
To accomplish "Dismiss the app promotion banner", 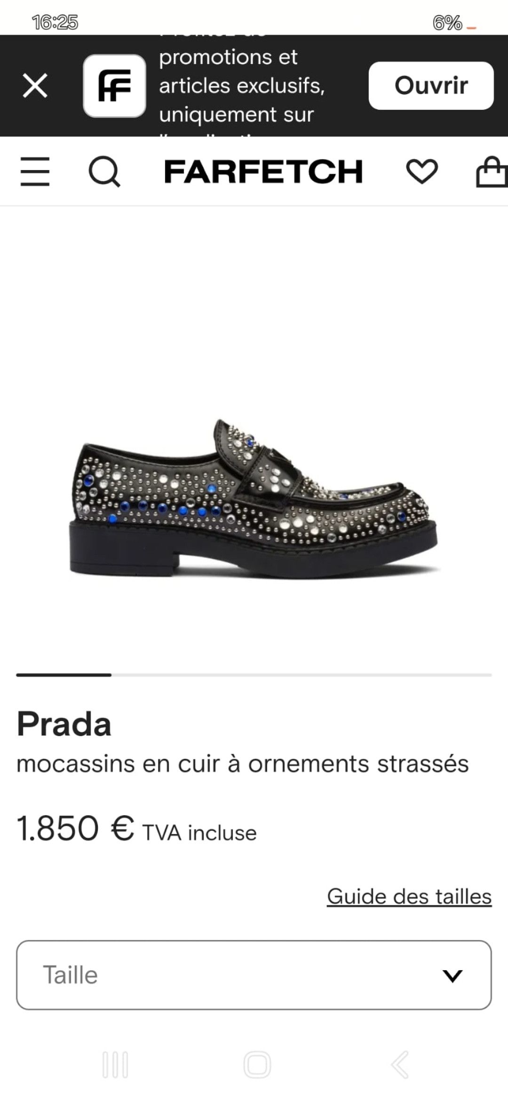I will 35,86.
